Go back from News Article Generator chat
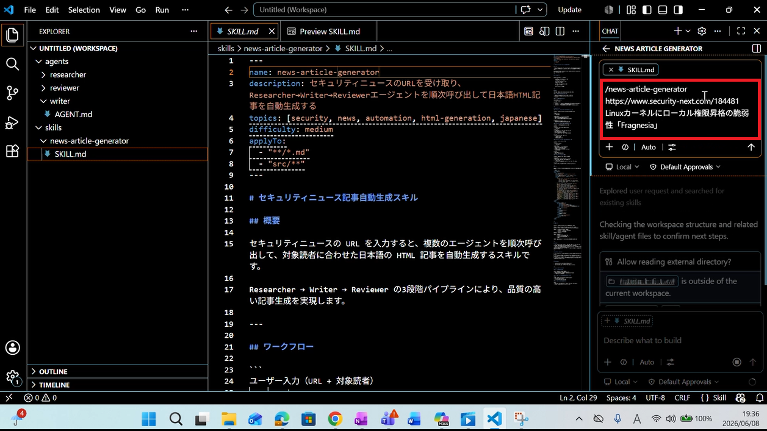This screenshot has height=431, width=767. click(x=606, y=49)
